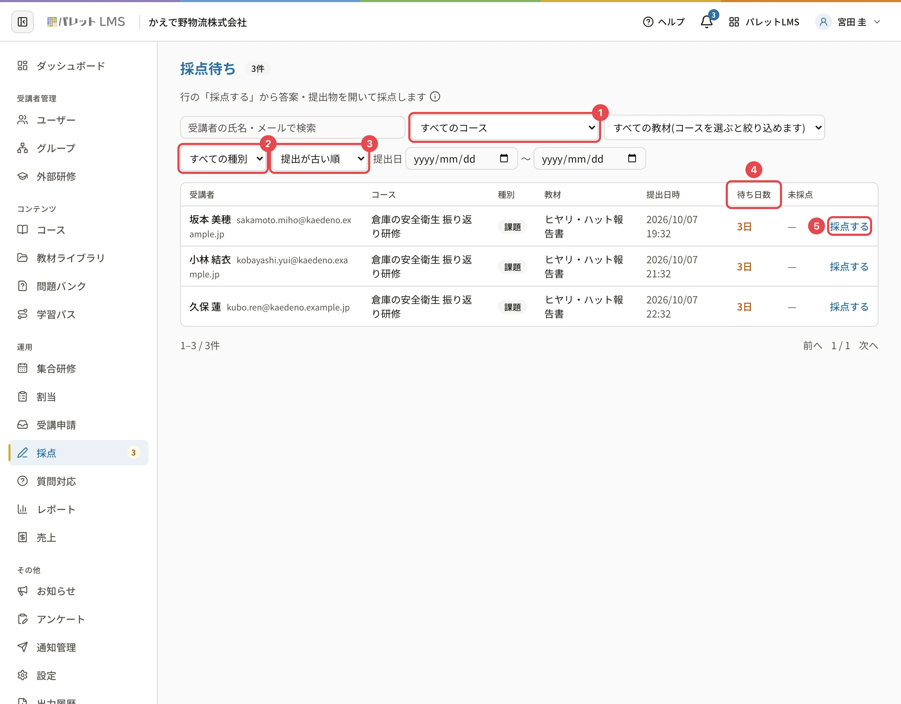Expand the すべてのコース dropdown
This screenshot has width=901, height=704.
[x=505, y=127]
